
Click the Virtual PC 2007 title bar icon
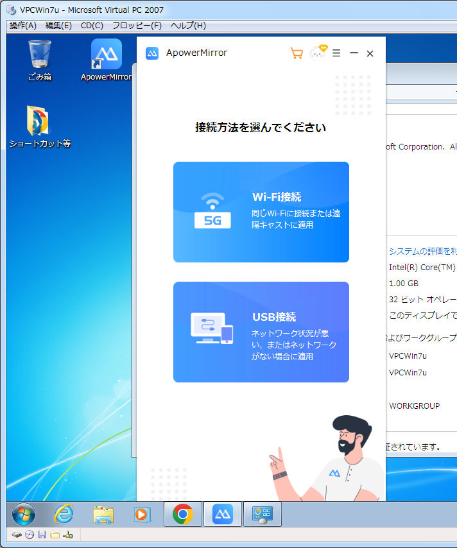pyautogui.click(x=11, y=10)
